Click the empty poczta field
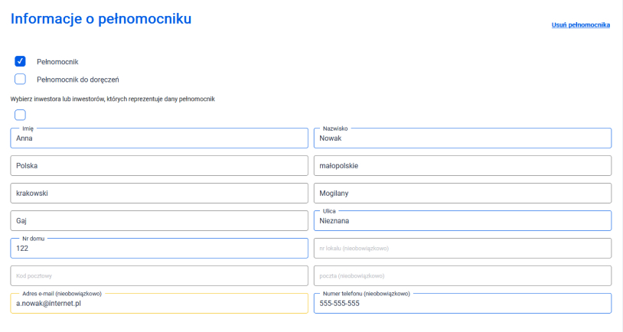The image size is (623, 332). [462, 275]
